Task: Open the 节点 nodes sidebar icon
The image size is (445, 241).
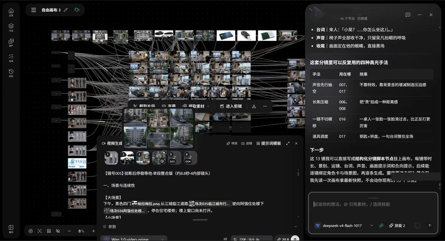Action: pos(11,27)
